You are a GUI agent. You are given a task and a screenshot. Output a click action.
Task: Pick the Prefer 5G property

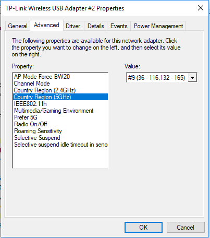[60, 117]
